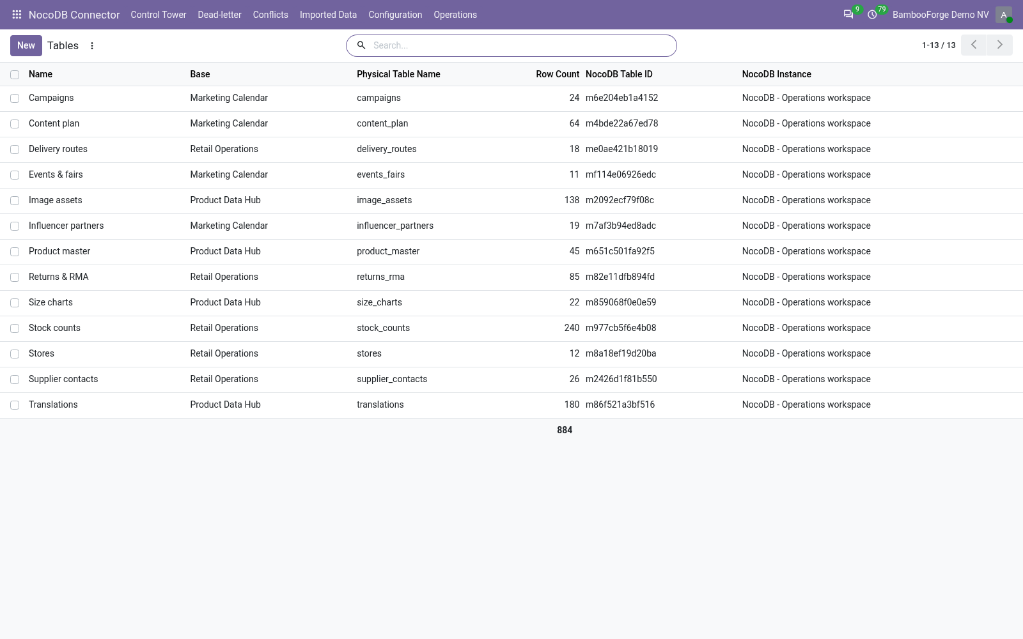Open the Configuration menu
This screenshot has height=639, width=1023.
pos(395,15)
